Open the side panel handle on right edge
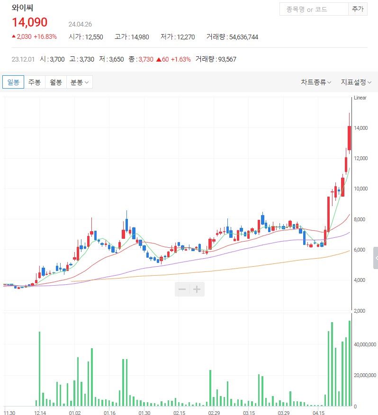This screenshot has height=415, width=378. [376, 258]
